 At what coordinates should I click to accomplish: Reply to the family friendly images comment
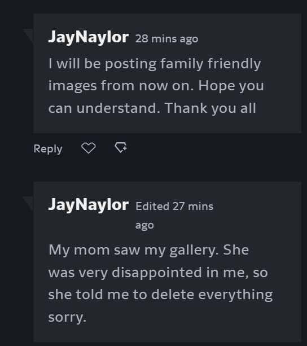tap(48, 148)
